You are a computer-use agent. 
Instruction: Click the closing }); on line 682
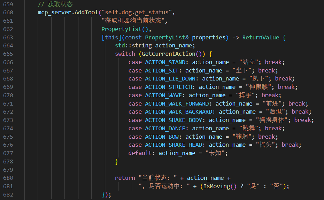coord(106,194)
